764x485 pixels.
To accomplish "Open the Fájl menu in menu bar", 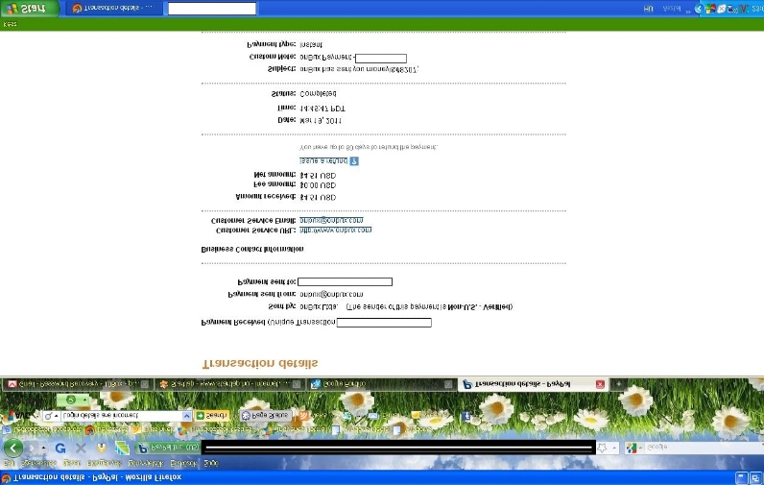I will coord(9,464).
